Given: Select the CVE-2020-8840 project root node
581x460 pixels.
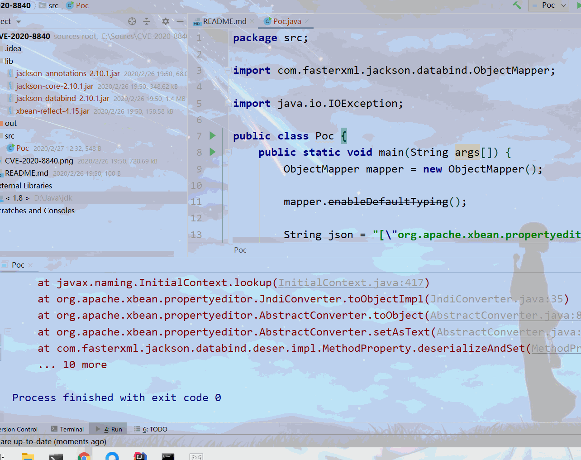Looking at the screenshot, I should click(25, 36).
